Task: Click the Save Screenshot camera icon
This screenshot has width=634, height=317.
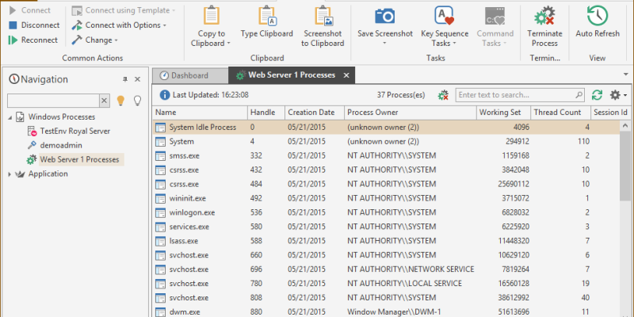Action: pos(385,17)
